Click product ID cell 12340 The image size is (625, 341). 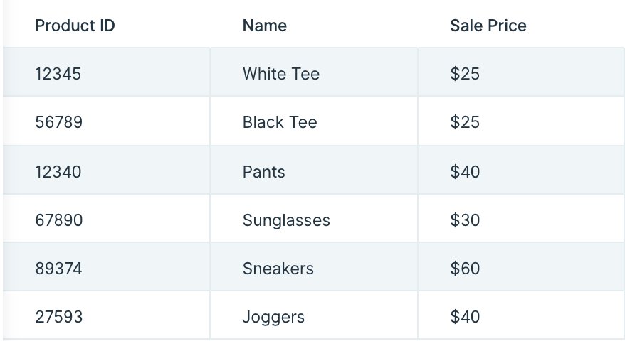[x=107, y=170]
